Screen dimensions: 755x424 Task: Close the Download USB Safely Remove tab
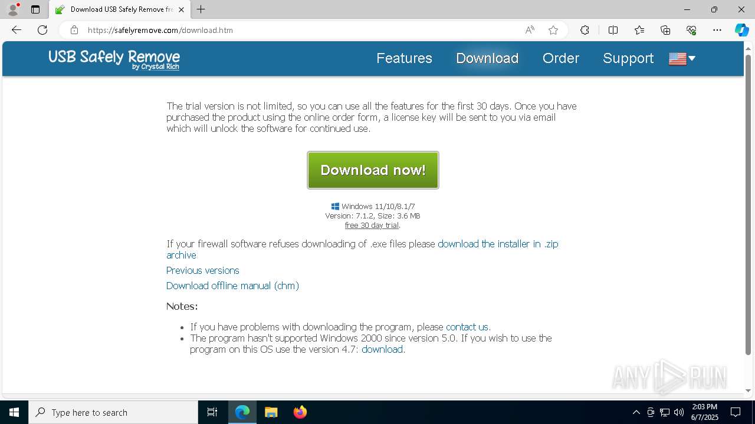[x=181, y=9]
